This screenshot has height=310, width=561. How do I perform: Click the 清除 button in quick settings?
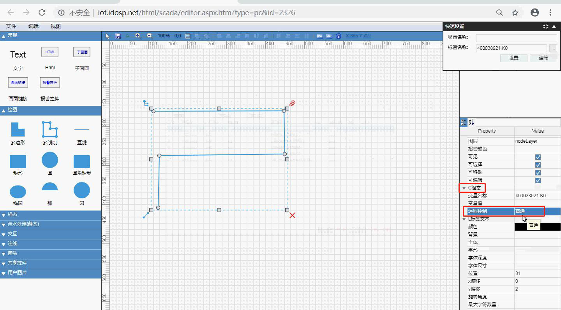pos(543,58)
